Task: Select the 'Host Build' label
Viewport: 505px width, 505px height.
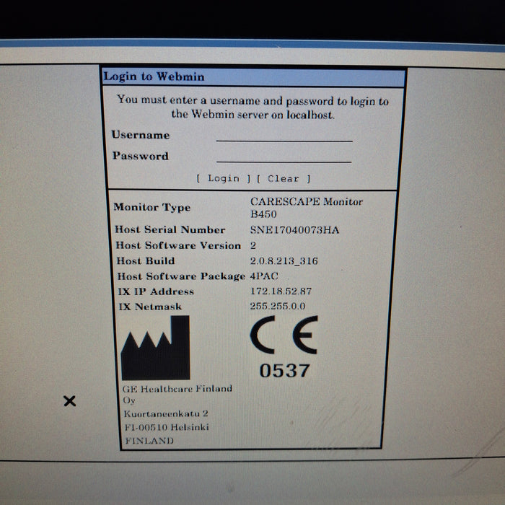Action: [146, 260]
